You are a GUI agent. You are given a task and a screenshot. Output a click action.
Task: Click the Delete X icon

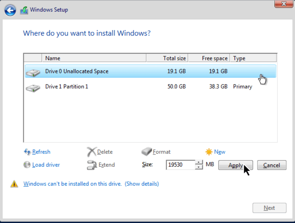tap(92, 152)
